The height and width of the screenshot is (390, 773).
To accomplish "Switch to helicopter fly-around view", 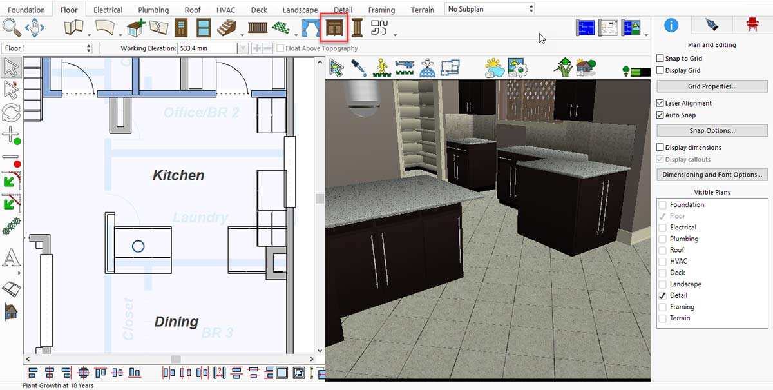I will tap(405, 67).
